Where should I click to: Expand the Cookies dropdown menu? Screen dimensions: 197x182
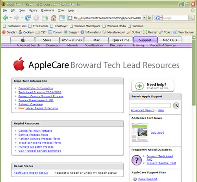pyautogui.click(x=26, y=32)
